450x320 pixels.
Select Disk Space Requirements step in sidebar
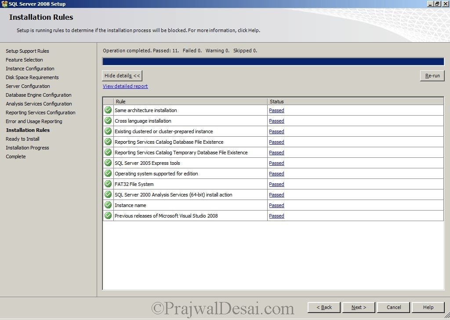[x=32, y=77]
